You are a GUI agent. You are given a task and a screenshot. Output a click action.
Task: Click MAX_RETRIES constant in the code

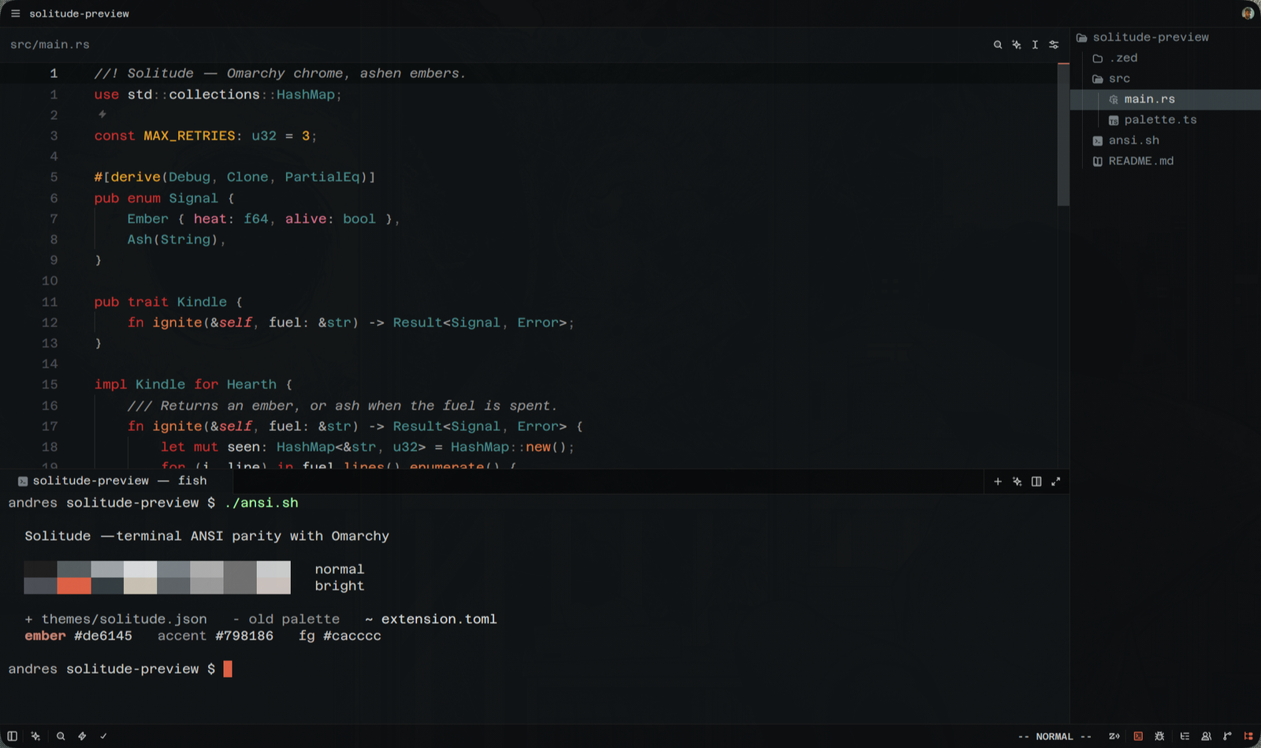coord(189,136)
